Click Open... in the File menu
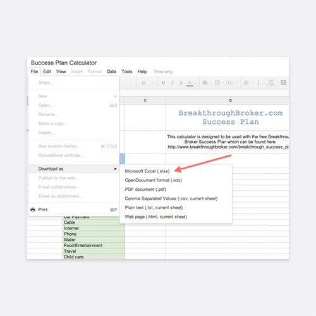The image size is (316, 316). (x=74, y=105)
